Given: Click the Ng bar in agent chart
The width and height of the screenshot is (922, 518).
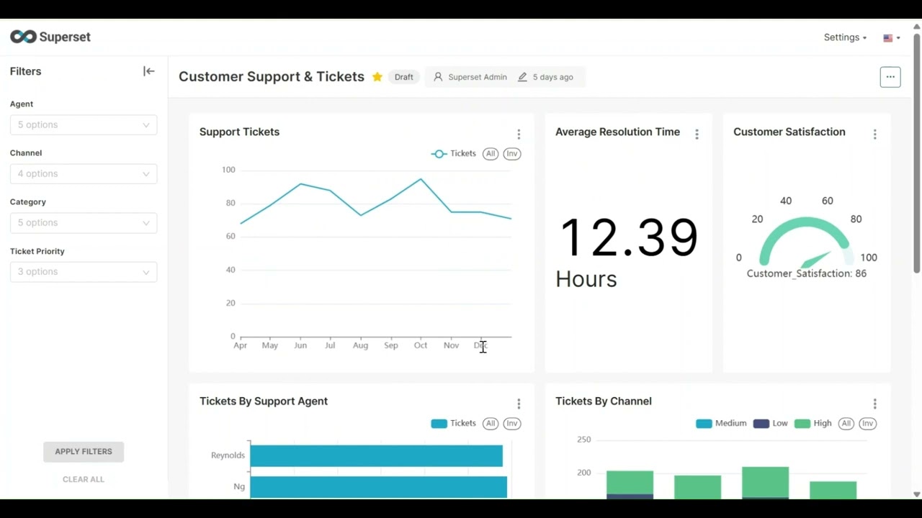Looking at the screenshot, I should click(378, 487).
